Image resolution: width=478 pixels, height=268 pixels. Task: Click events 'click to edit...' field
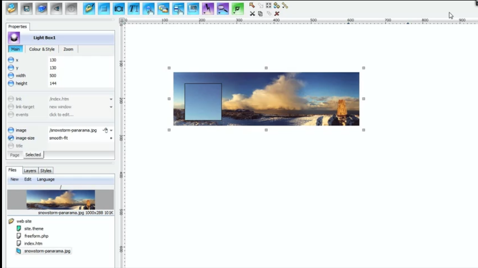[81, 115]
